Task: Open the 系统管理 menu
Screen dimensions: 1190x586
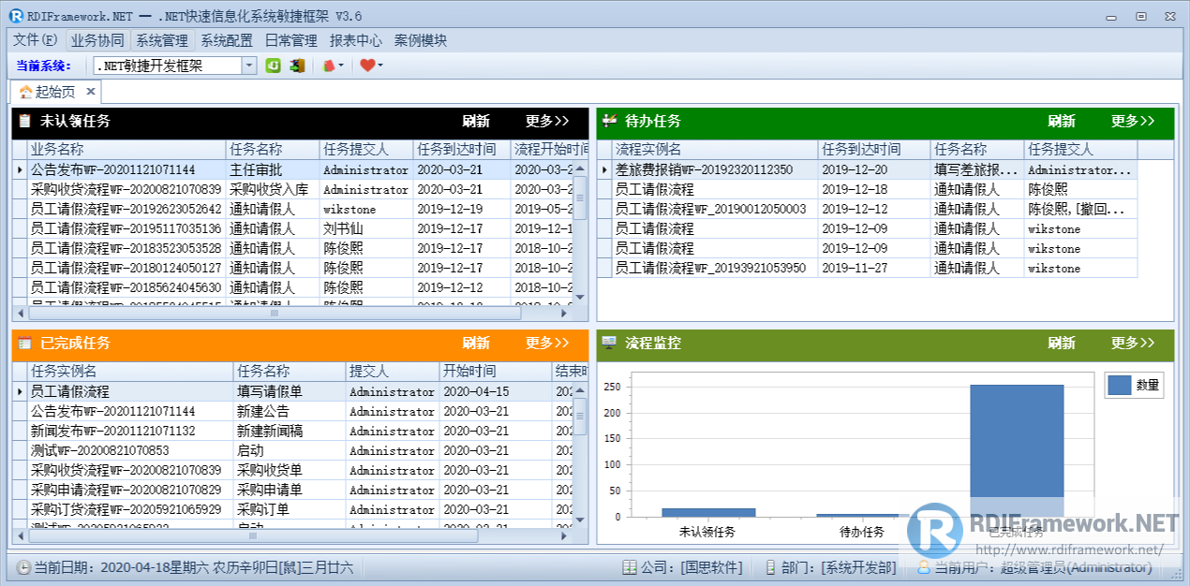Action: click(x=161, y=39)
